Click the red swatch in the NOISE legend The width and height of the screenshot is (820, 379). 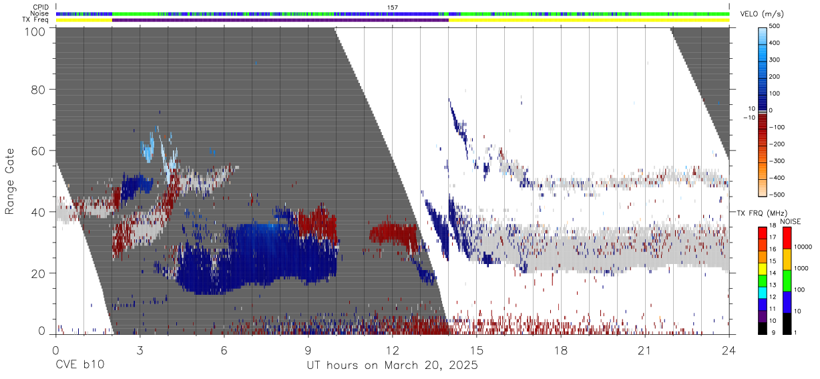(x=786, y=238)
